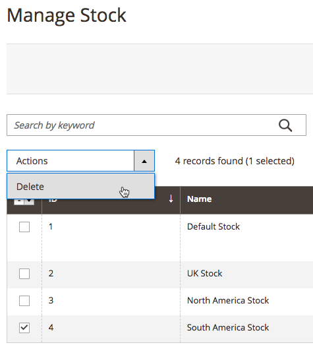
Task: Check the Default Stock row checkbox
Action: [x=24, y=227]
